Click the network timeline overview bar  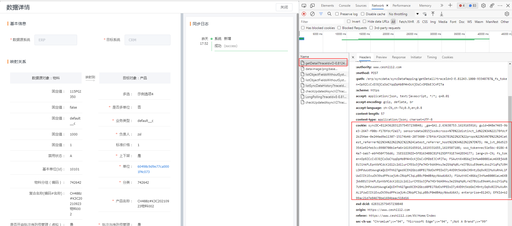[x=406, y=42]
